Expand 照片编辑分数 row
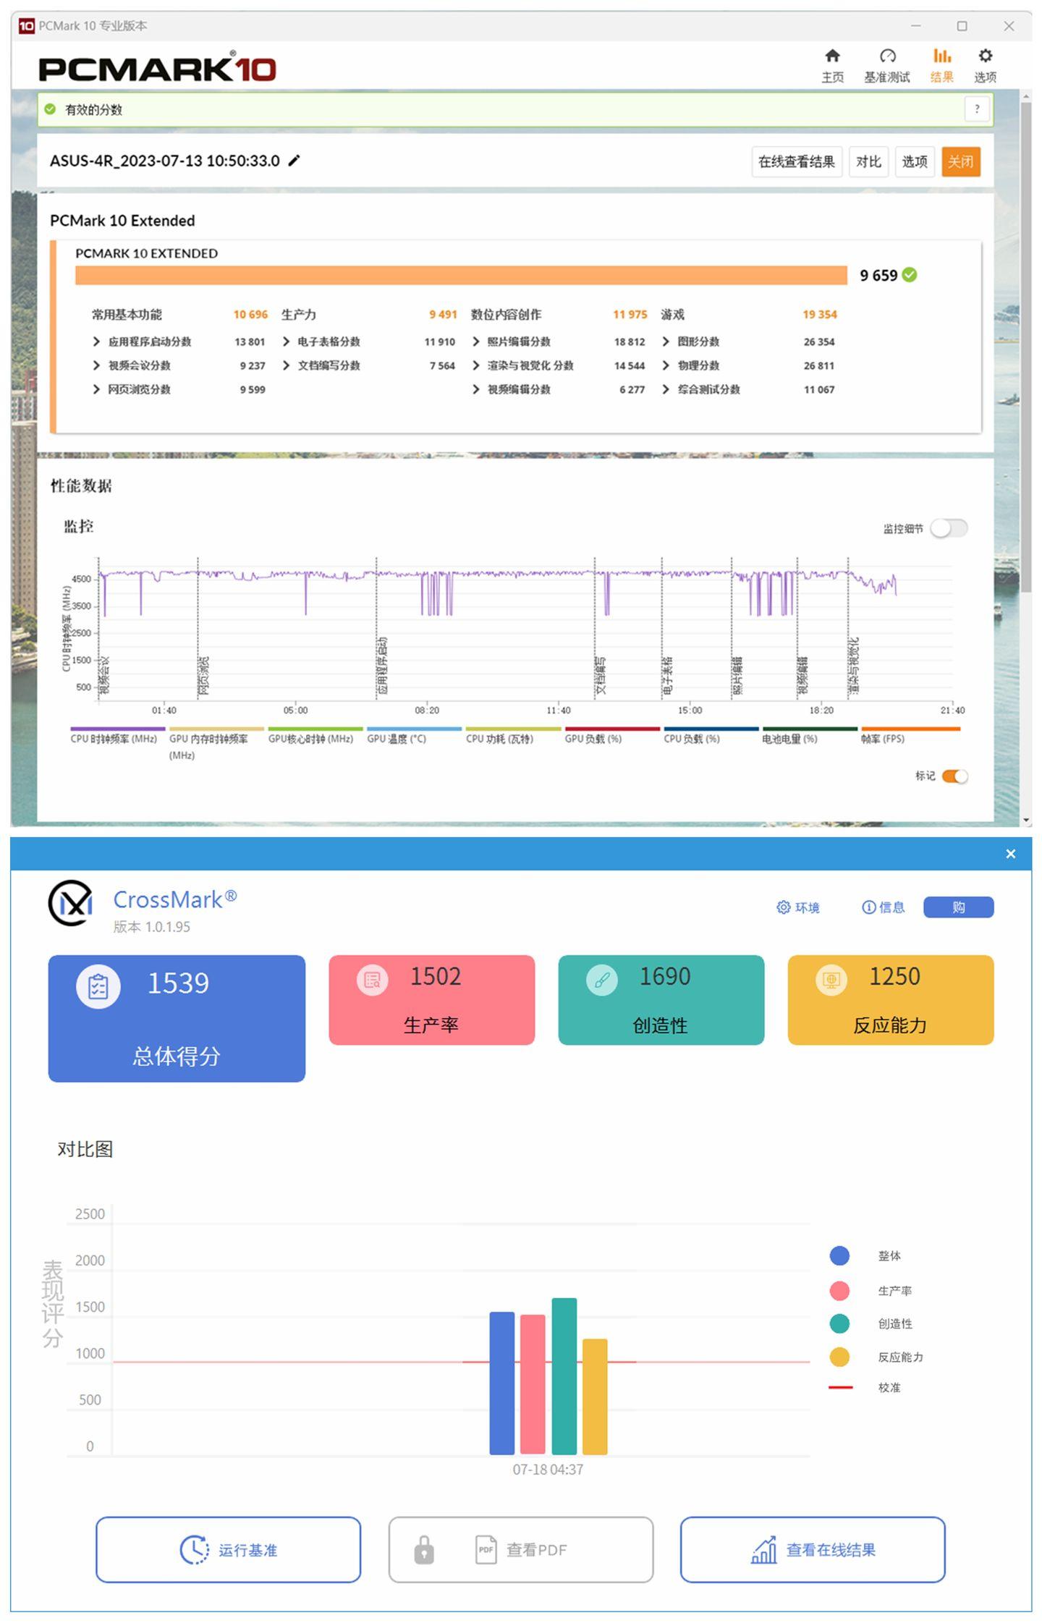Viewport: 1042px width, 1623px height. [475, 342]
